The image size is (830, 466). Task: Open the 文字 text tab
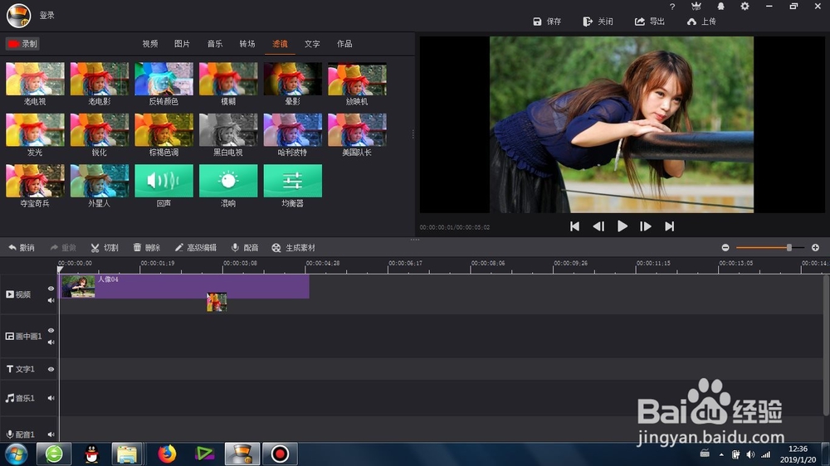312,44
